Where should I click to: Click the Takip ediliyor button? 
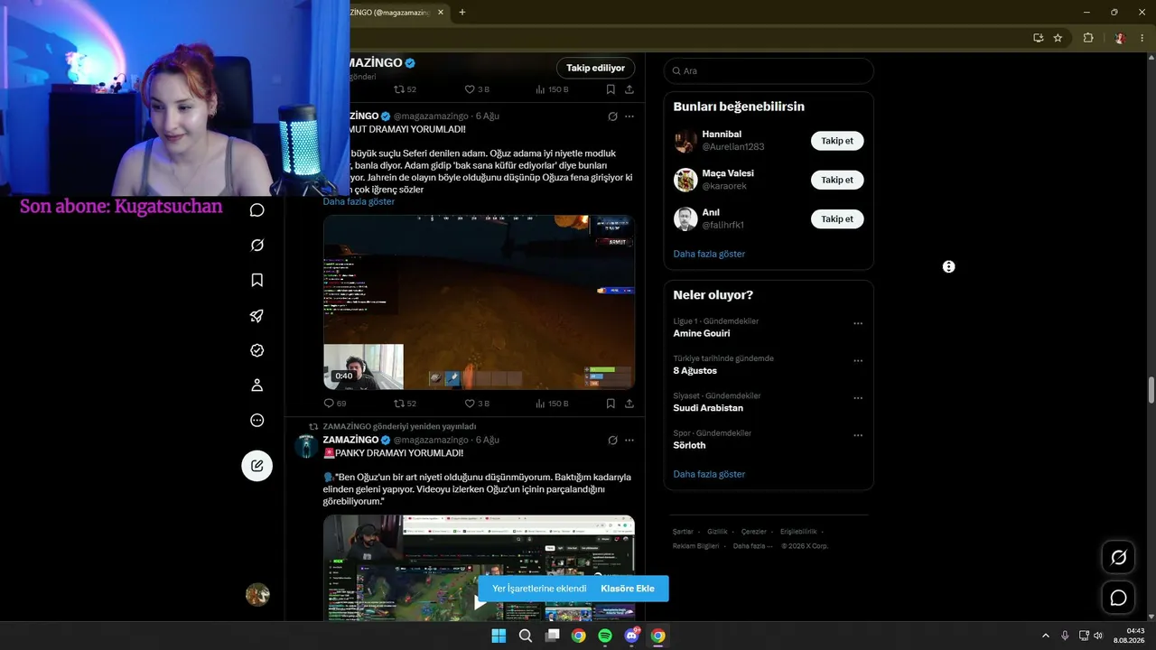(595, 68)
